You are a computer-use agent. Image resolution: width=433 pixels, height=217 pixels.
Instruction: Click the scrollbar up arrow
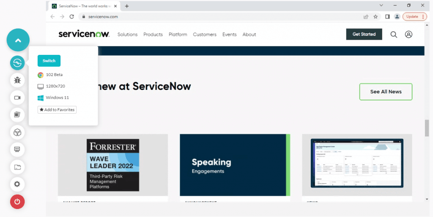(x=427, y=25)
